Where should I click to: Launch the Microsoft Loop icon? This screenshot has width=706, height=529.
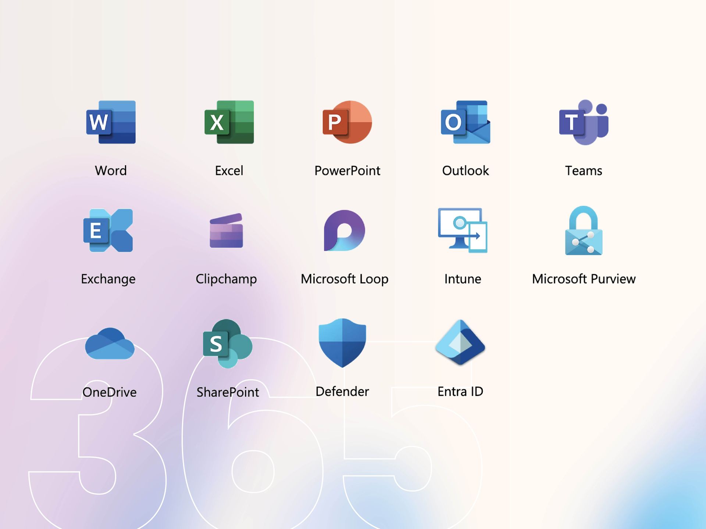tap(345, 230)
